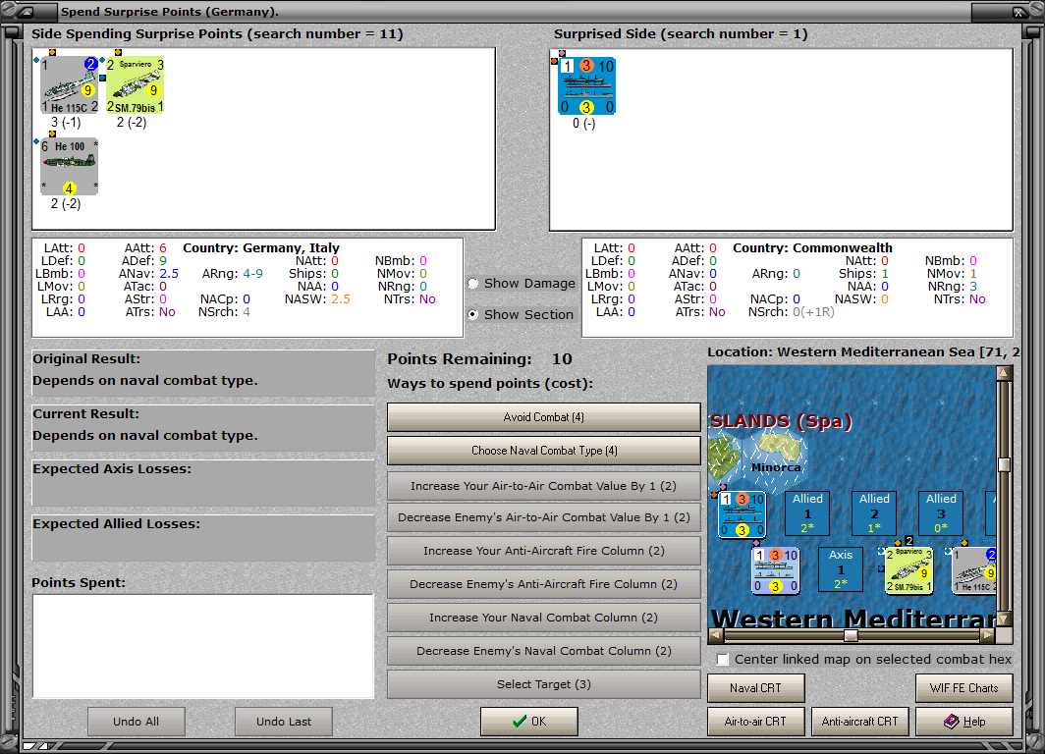Click the Allied 1 sea box on map
This screenshot has width=1045, height=754.
point(807,512)
